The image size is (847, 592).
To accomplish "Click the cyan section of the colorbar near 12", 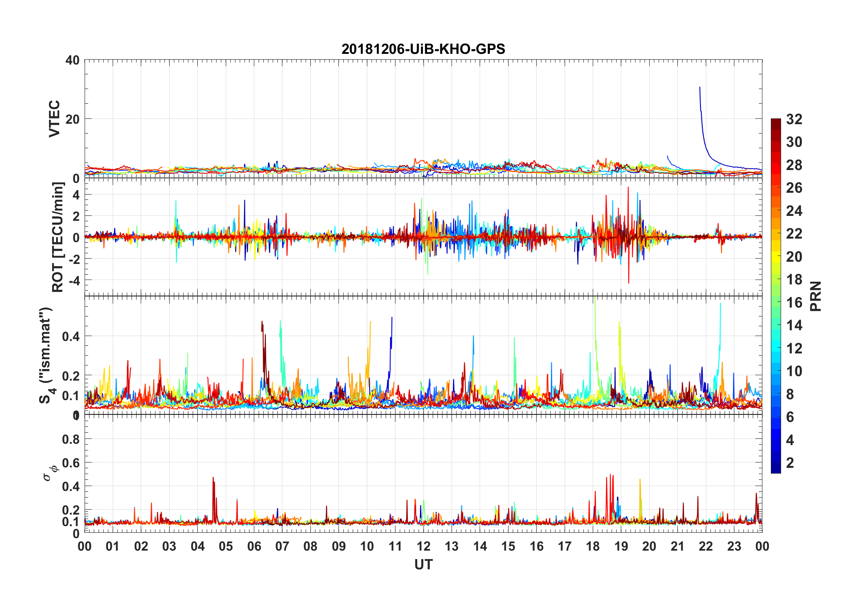I will [776, 348].
